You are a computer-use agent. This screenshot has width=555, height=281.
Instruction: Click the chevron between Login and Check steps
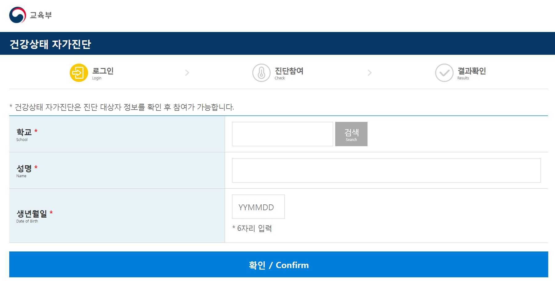187,73
